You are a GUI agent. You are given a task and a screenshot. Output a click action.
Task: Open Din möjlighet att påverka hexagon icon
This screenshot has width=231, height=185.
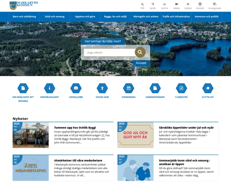tap(23, 88)
